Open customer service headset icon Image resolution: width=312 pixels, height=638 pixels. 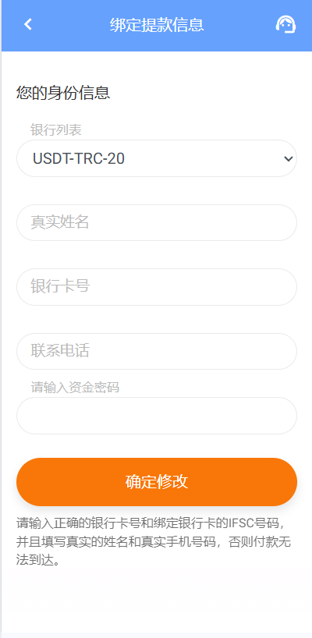pos(285,24)
